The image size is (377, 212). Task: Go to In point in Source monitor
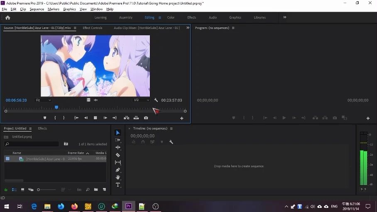coord(76,118)
